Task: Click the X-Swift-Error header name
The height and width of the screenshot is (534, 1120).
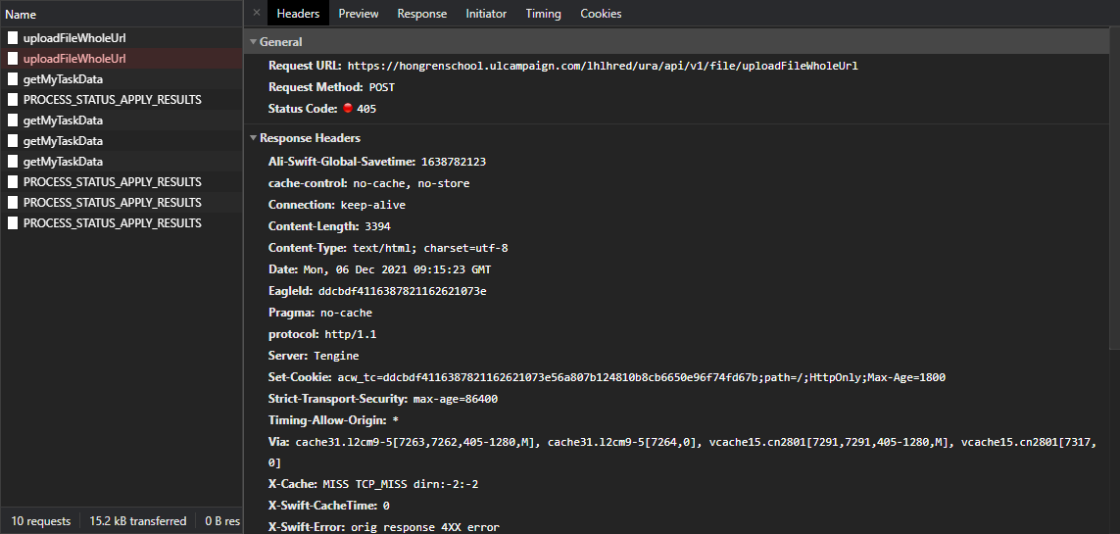Action: (x=307, y=527)
